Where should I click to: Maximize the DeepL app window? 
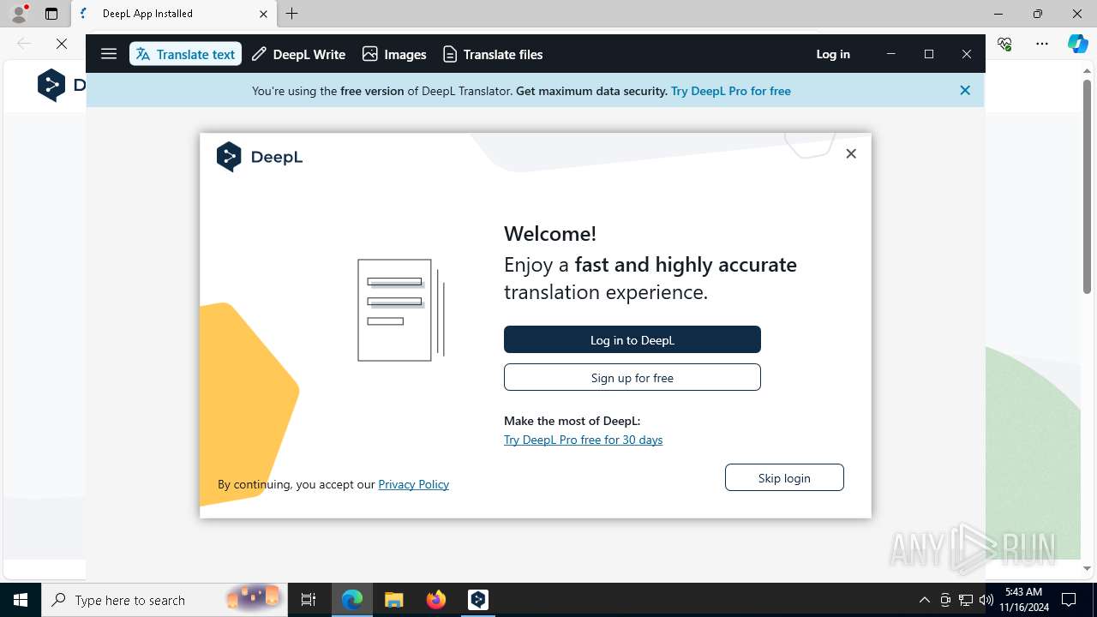click(x=929, y=54)
